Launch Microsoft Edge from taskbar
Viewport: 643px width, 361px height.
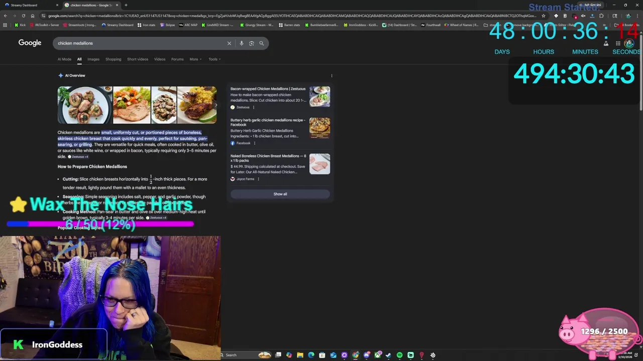pos(311,355)
